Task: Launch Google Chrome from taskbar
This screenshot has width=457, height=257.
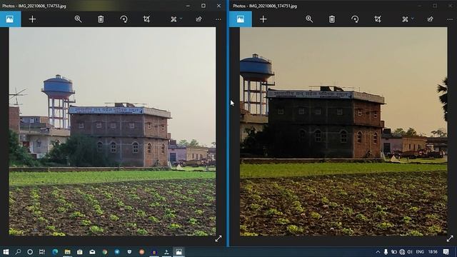Action: [x=105, y=252]
